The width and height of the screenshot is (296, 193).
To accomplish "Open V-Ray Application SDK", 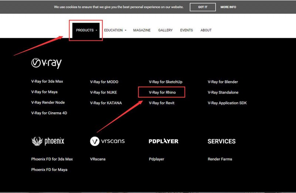I will pos(227,103).
